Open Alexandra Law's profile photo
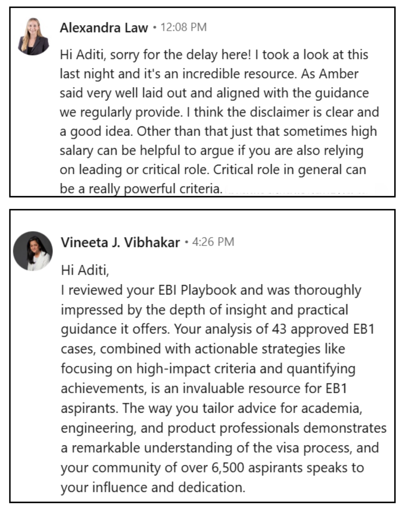This screenshot has height=507, width=405. coord(33,37)
